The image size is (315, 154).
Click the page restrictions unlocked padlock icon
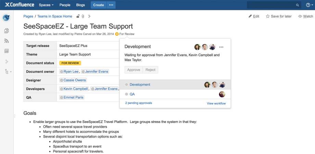tap(78, 16)
